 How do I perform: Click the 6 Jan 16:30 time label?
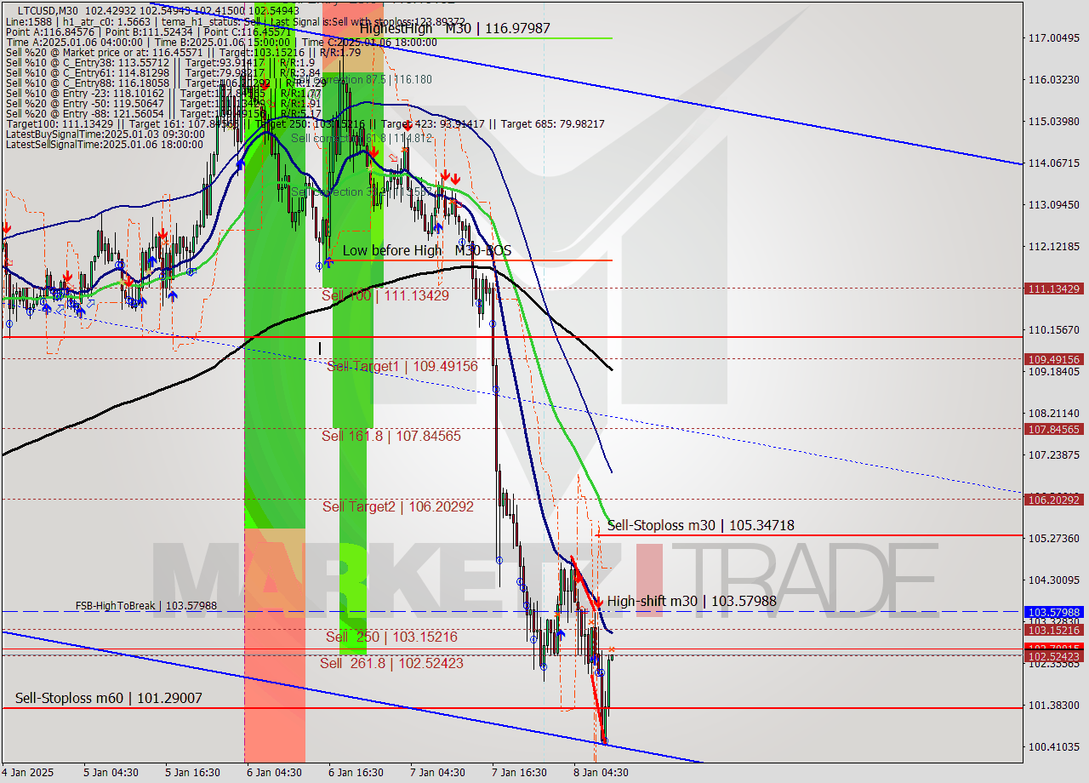pyautogui.click(x=356, y=773)
